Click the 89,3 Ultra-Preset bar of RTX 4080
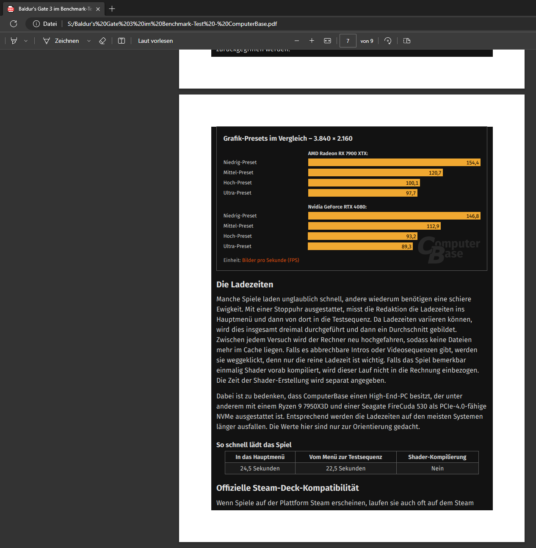Screen dimensions: 536x548 tap(360, 246)
